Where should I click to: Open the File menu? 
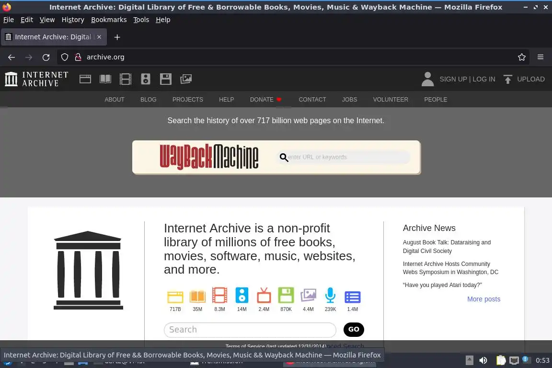pyautogui.click(x=9, y=20)
